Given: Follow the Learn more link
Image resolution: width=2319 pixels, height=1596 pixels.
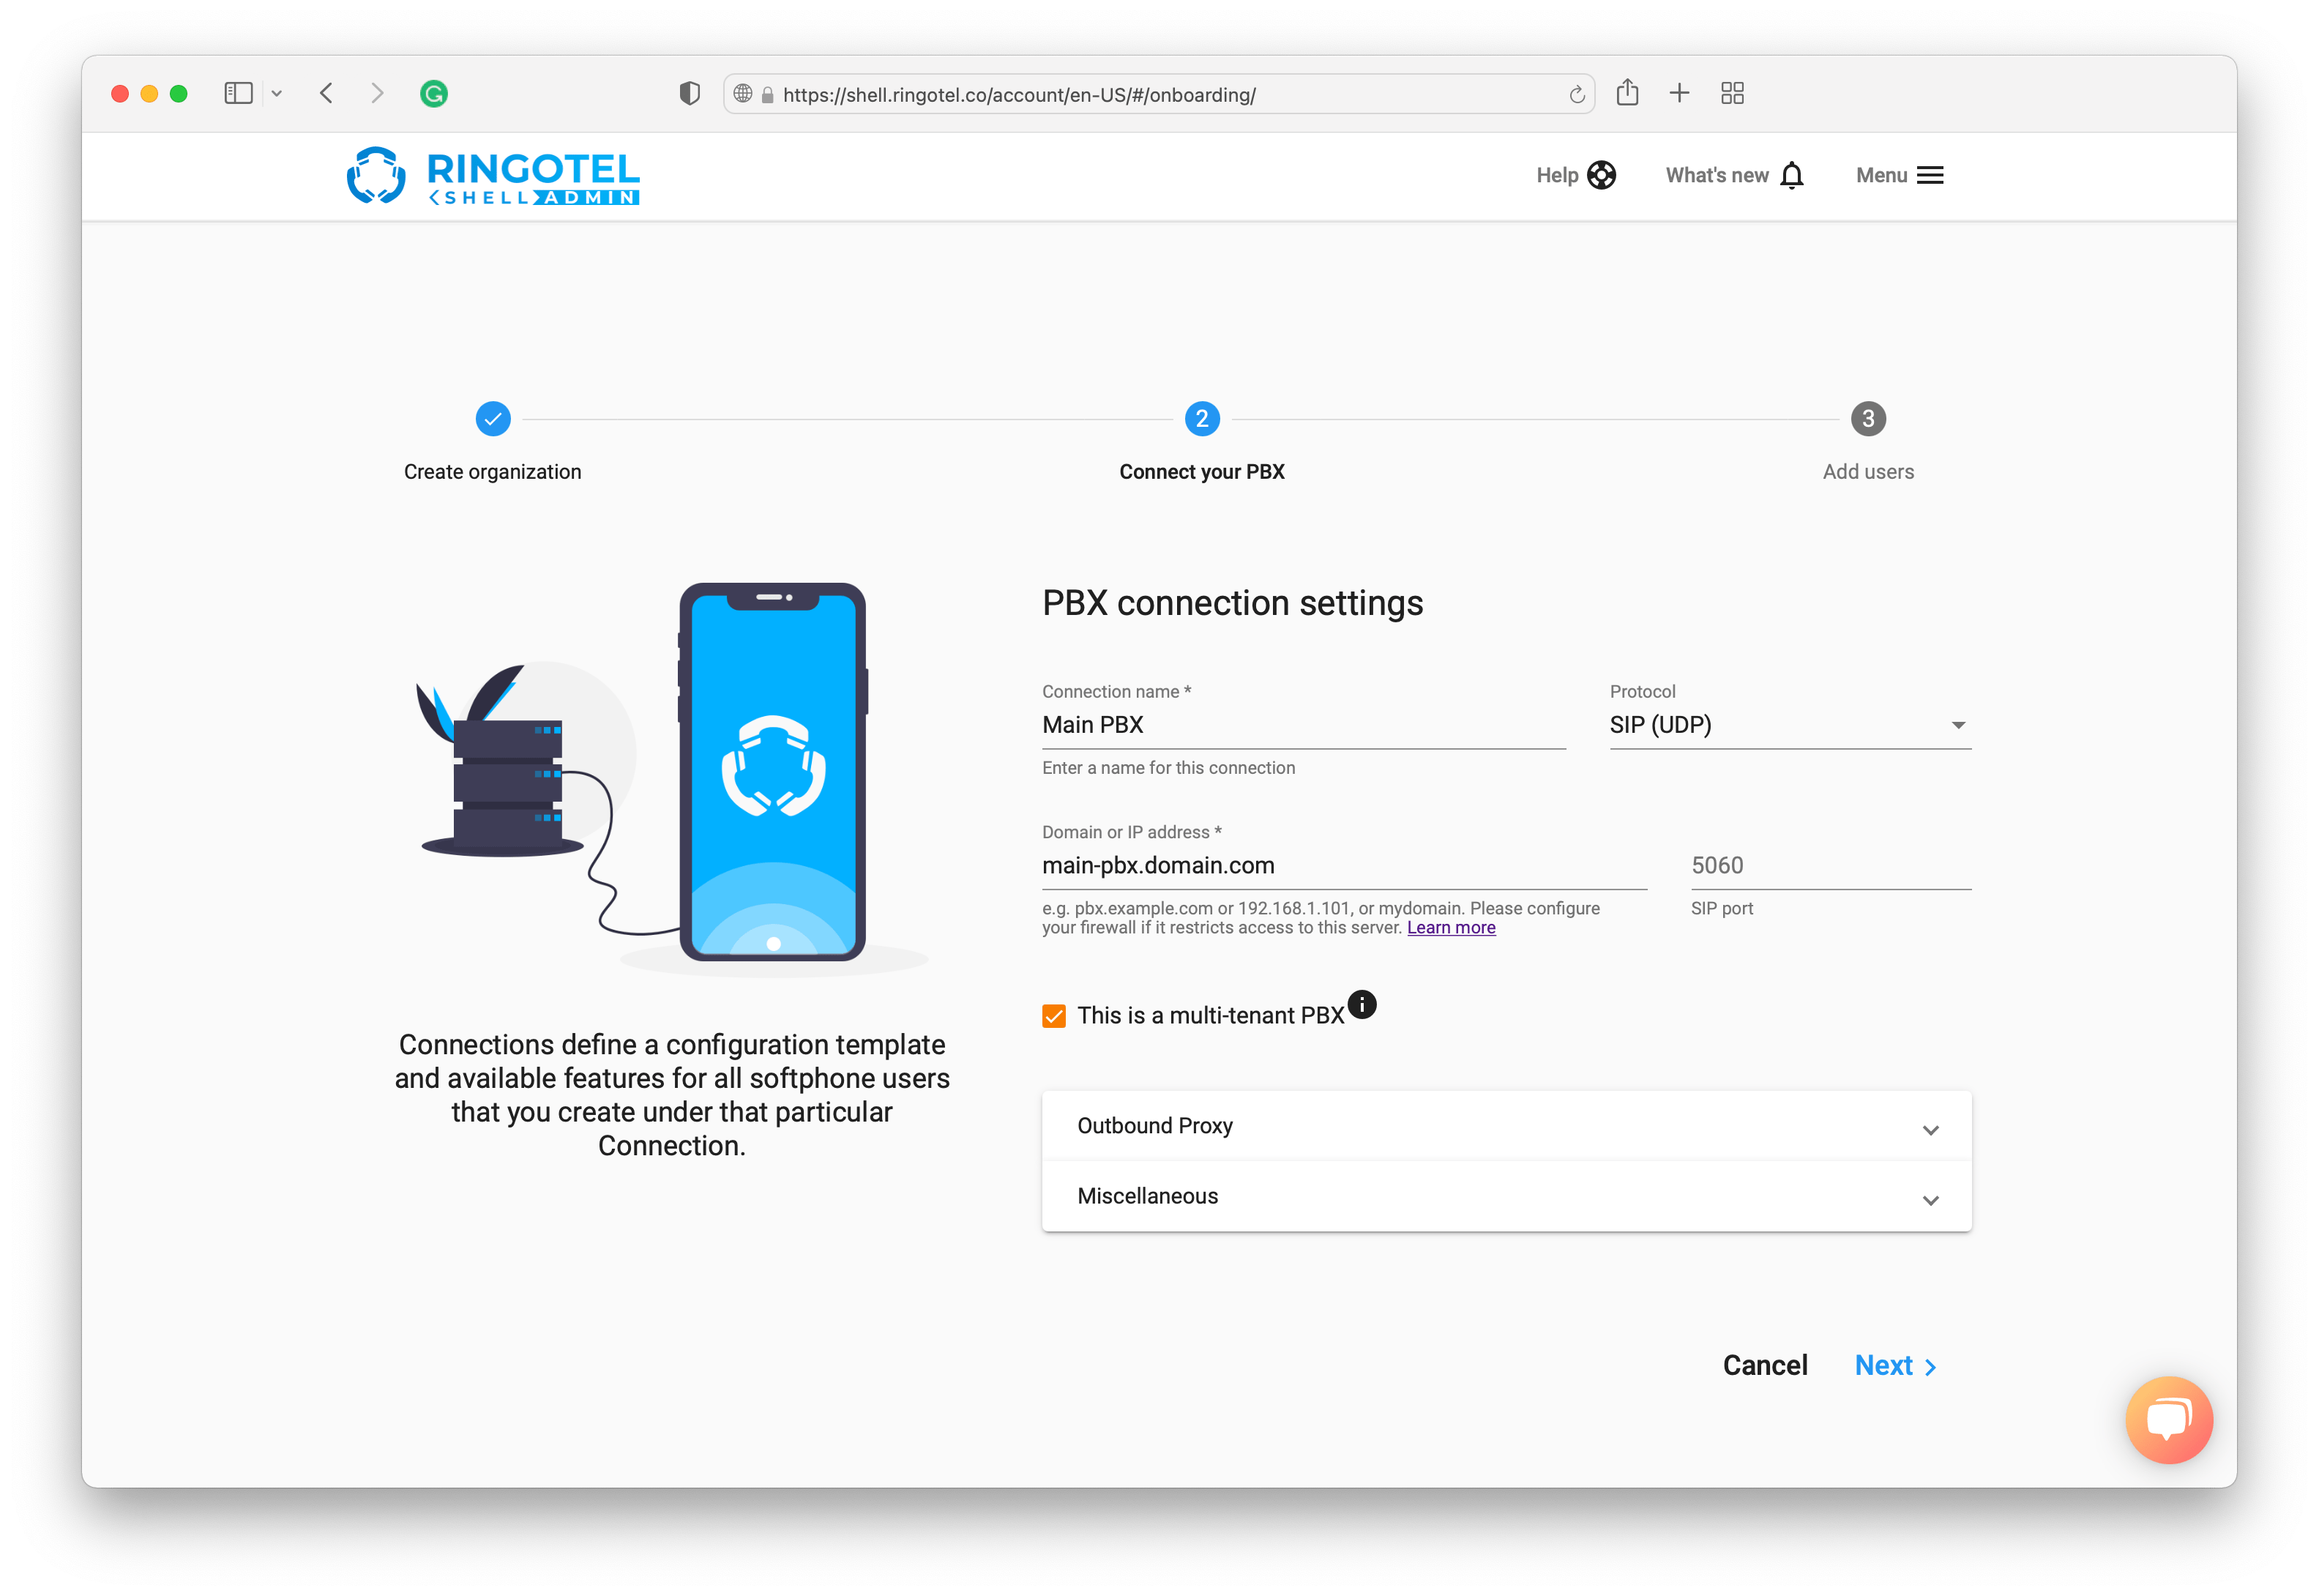Looking at the screenshot, I should tap(1450, 928).
